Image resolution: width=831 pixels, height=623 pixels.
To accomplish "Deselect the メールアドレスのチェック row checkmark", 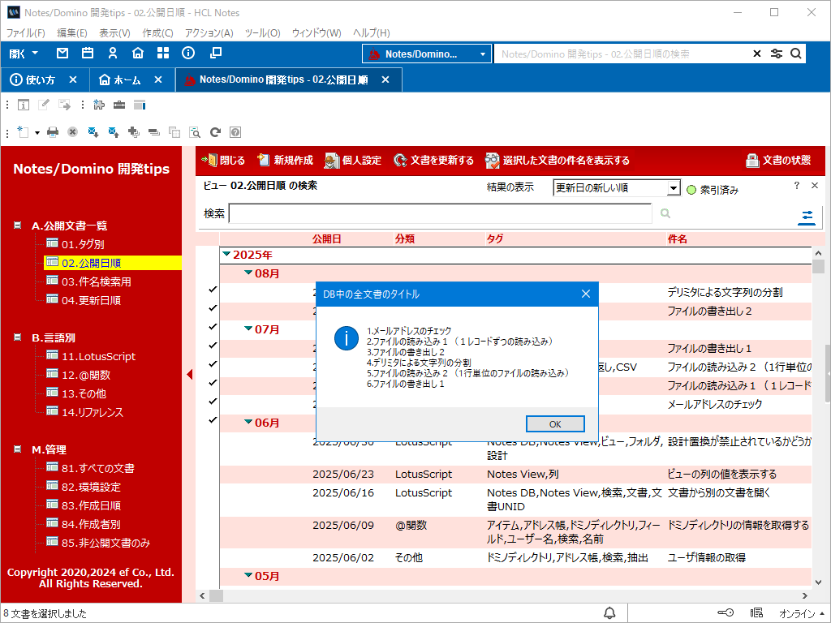I will [x=213, y=402].
